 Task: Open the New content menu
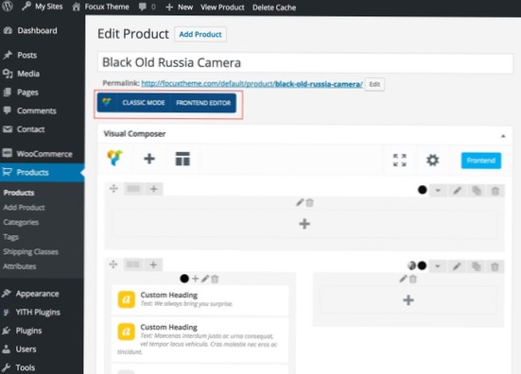(x=179, y=7)
